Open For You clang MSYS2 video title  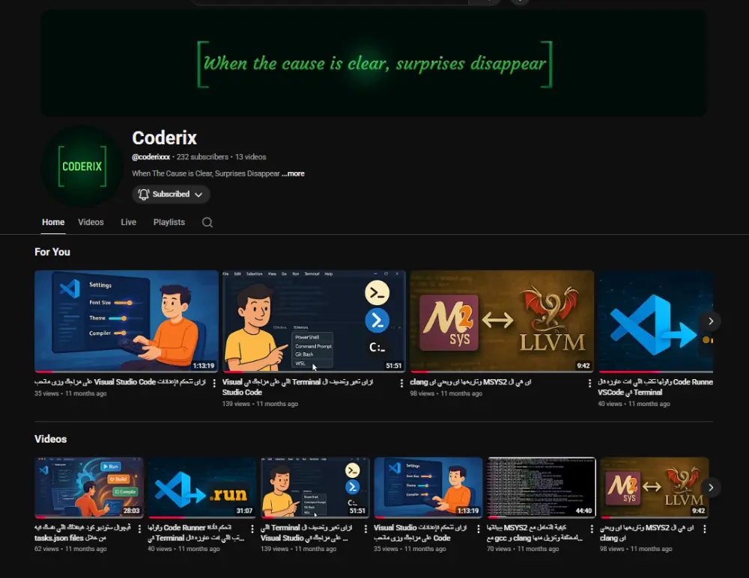click(470, 382)
